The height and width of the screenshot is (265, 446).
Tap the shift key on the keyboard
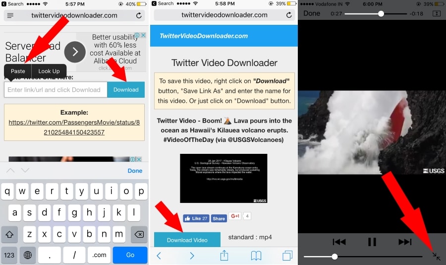coord(9,234)
